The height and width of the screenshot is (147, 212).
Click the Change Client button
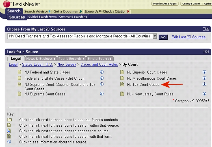(x=191, y=4)
